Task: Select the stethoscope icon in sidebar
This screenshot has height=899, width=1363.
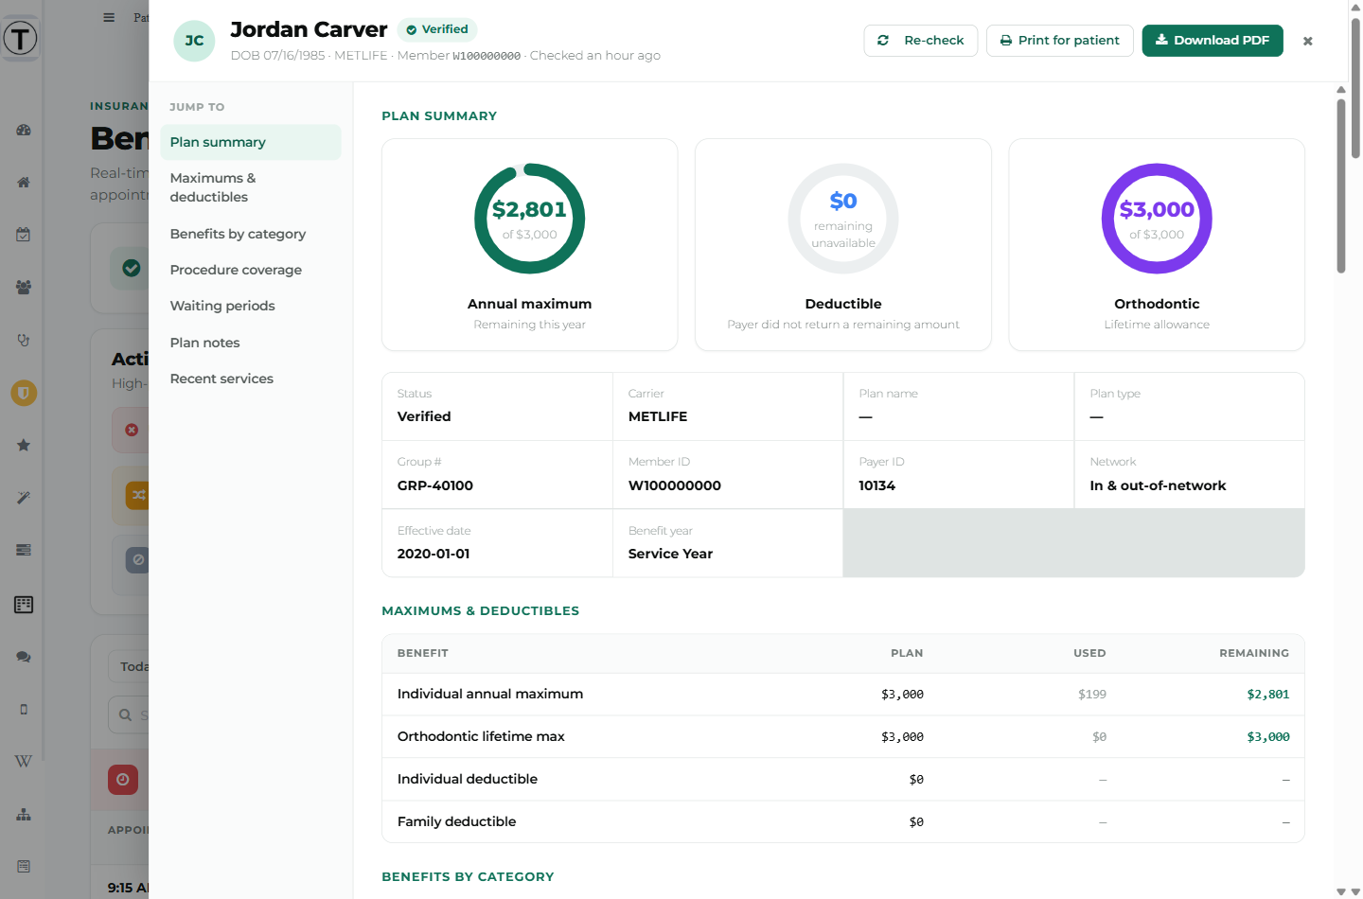Action: (x=24, y=340)
